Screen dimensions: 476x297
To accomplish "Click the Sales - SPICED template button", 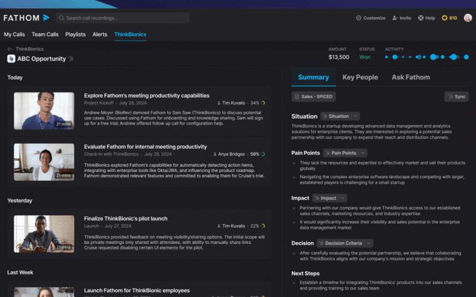I will click(x=314, y=97).
